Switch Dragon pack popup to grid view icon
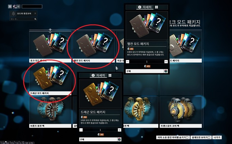 click(x=110, y=75)
